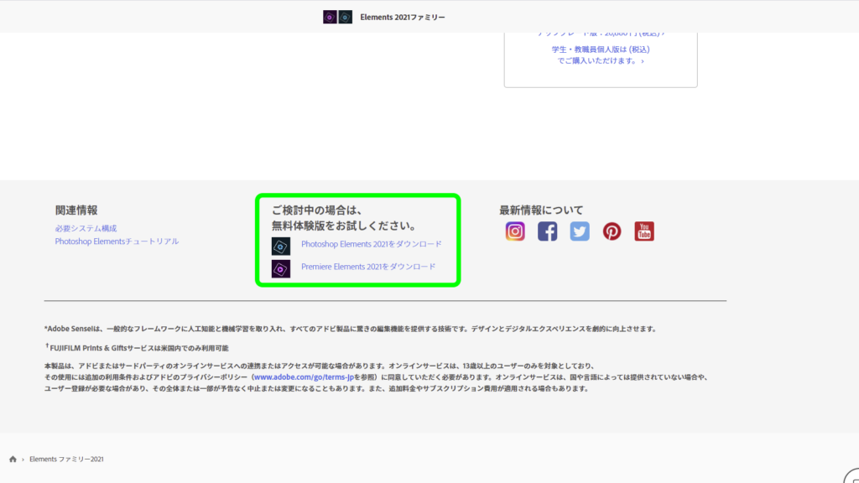Viewport: 859px width, 483px height.
Task: Open the YouTube social icon
Action: tap(644, 231)
